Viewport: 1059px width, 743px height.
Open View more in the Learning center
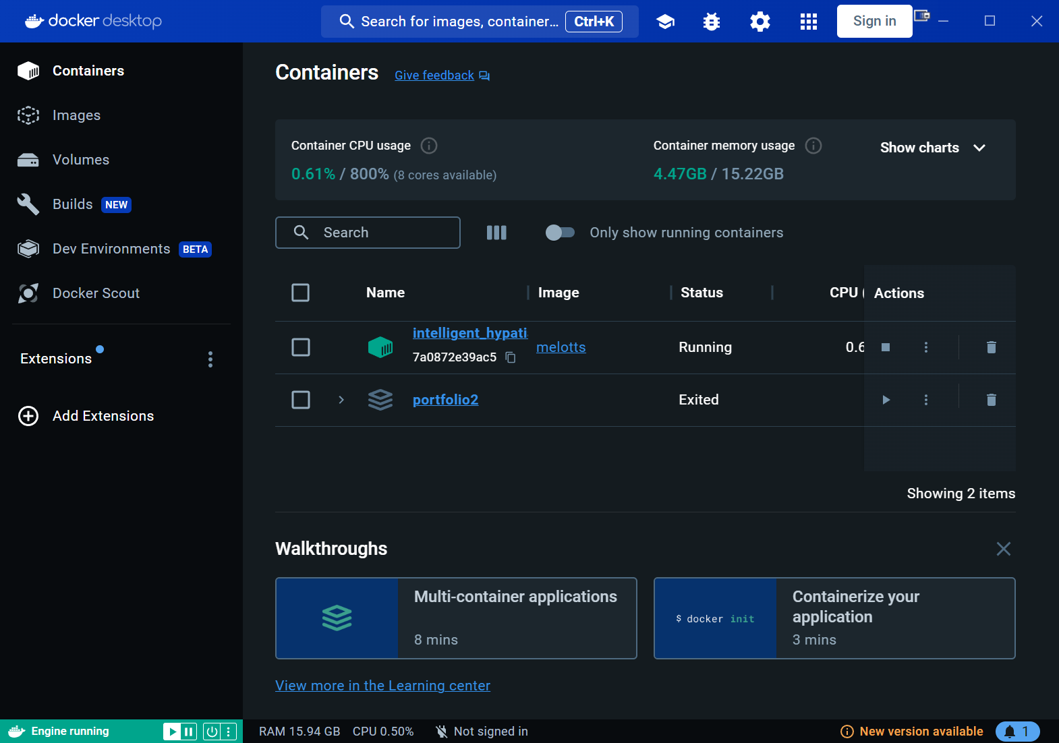click(x=382, y=686)
